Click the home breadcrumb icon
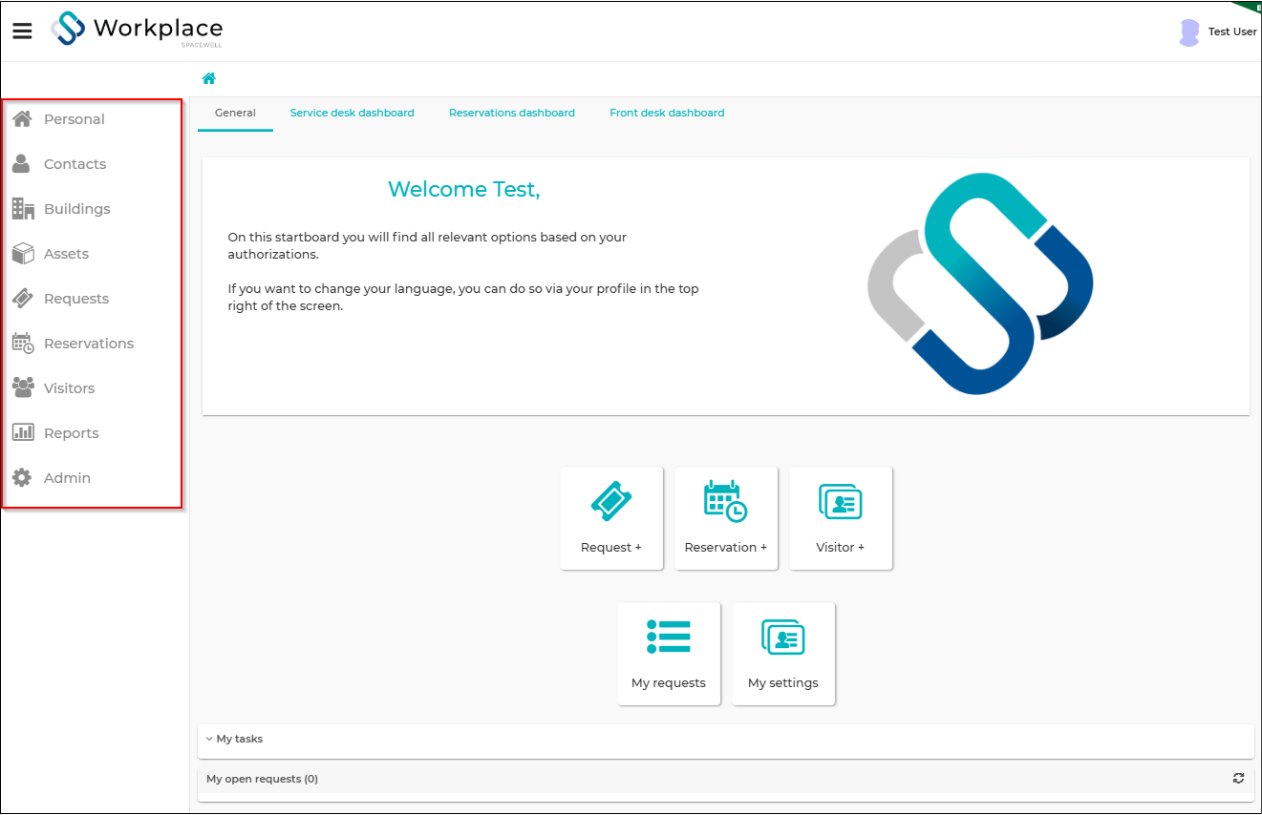This screenshot has height=815, width=1262. click(x=208, y=78)
